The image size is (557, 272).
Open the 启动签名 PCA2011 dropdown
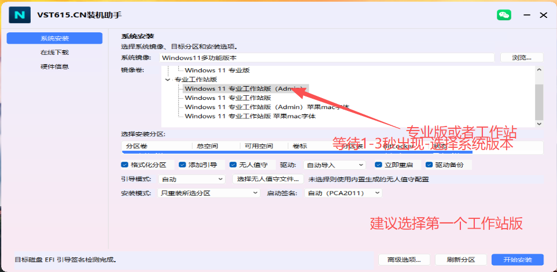tap(343, 193)
